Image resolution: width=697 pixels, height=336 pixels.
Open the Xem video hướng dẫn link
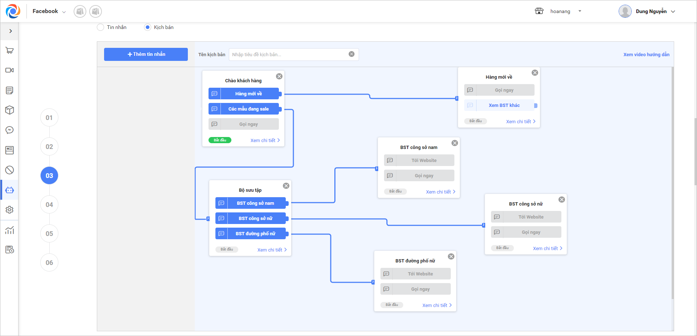pos(646,55)
